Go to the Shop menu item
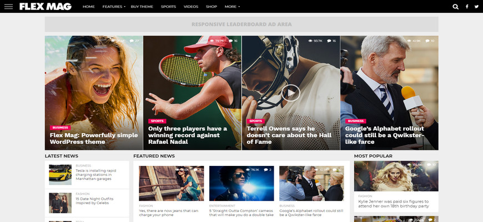The width and height of the screenshot is (483, 222). point(212,7)
